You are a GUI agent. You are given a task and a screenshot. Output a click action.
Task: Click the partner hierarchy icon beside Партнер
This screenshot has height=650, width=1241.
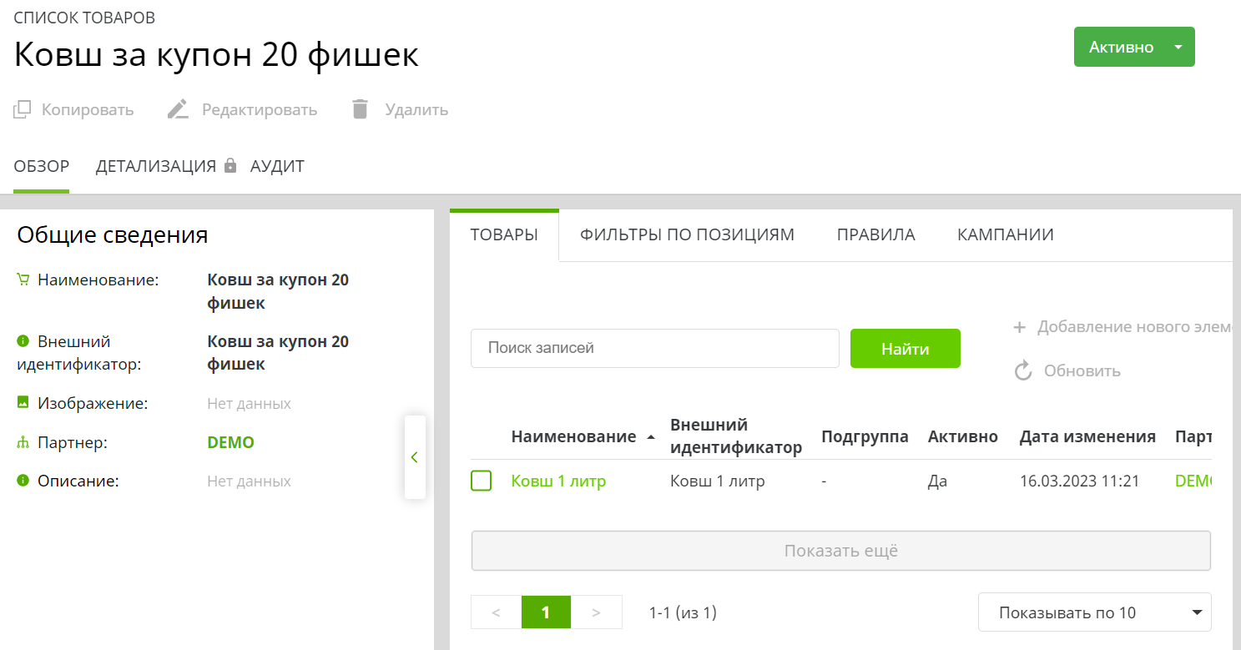(23, 443)
